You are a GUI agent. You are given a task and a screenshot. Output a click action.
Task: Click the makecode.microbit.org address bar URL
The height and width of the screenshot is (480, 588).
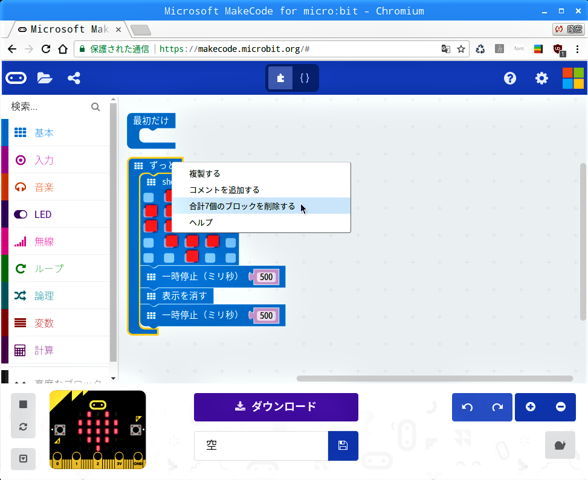click(x=234, y=49)
